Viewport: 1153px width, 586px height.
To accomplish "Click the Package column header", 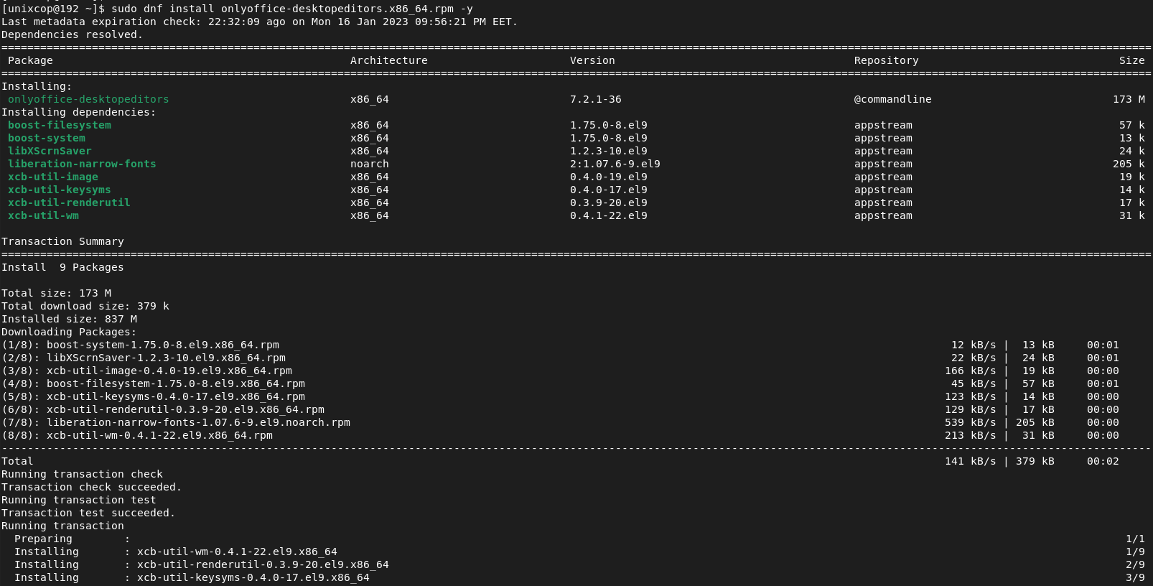I will pos(30,60).
